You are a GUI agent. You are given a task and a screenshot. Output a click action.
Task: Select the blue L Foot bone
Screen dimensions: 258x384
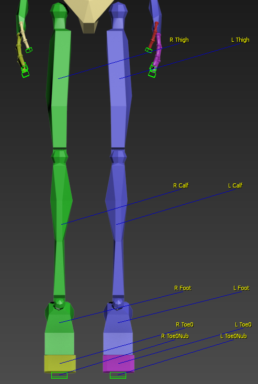click(x=118, y=328)
